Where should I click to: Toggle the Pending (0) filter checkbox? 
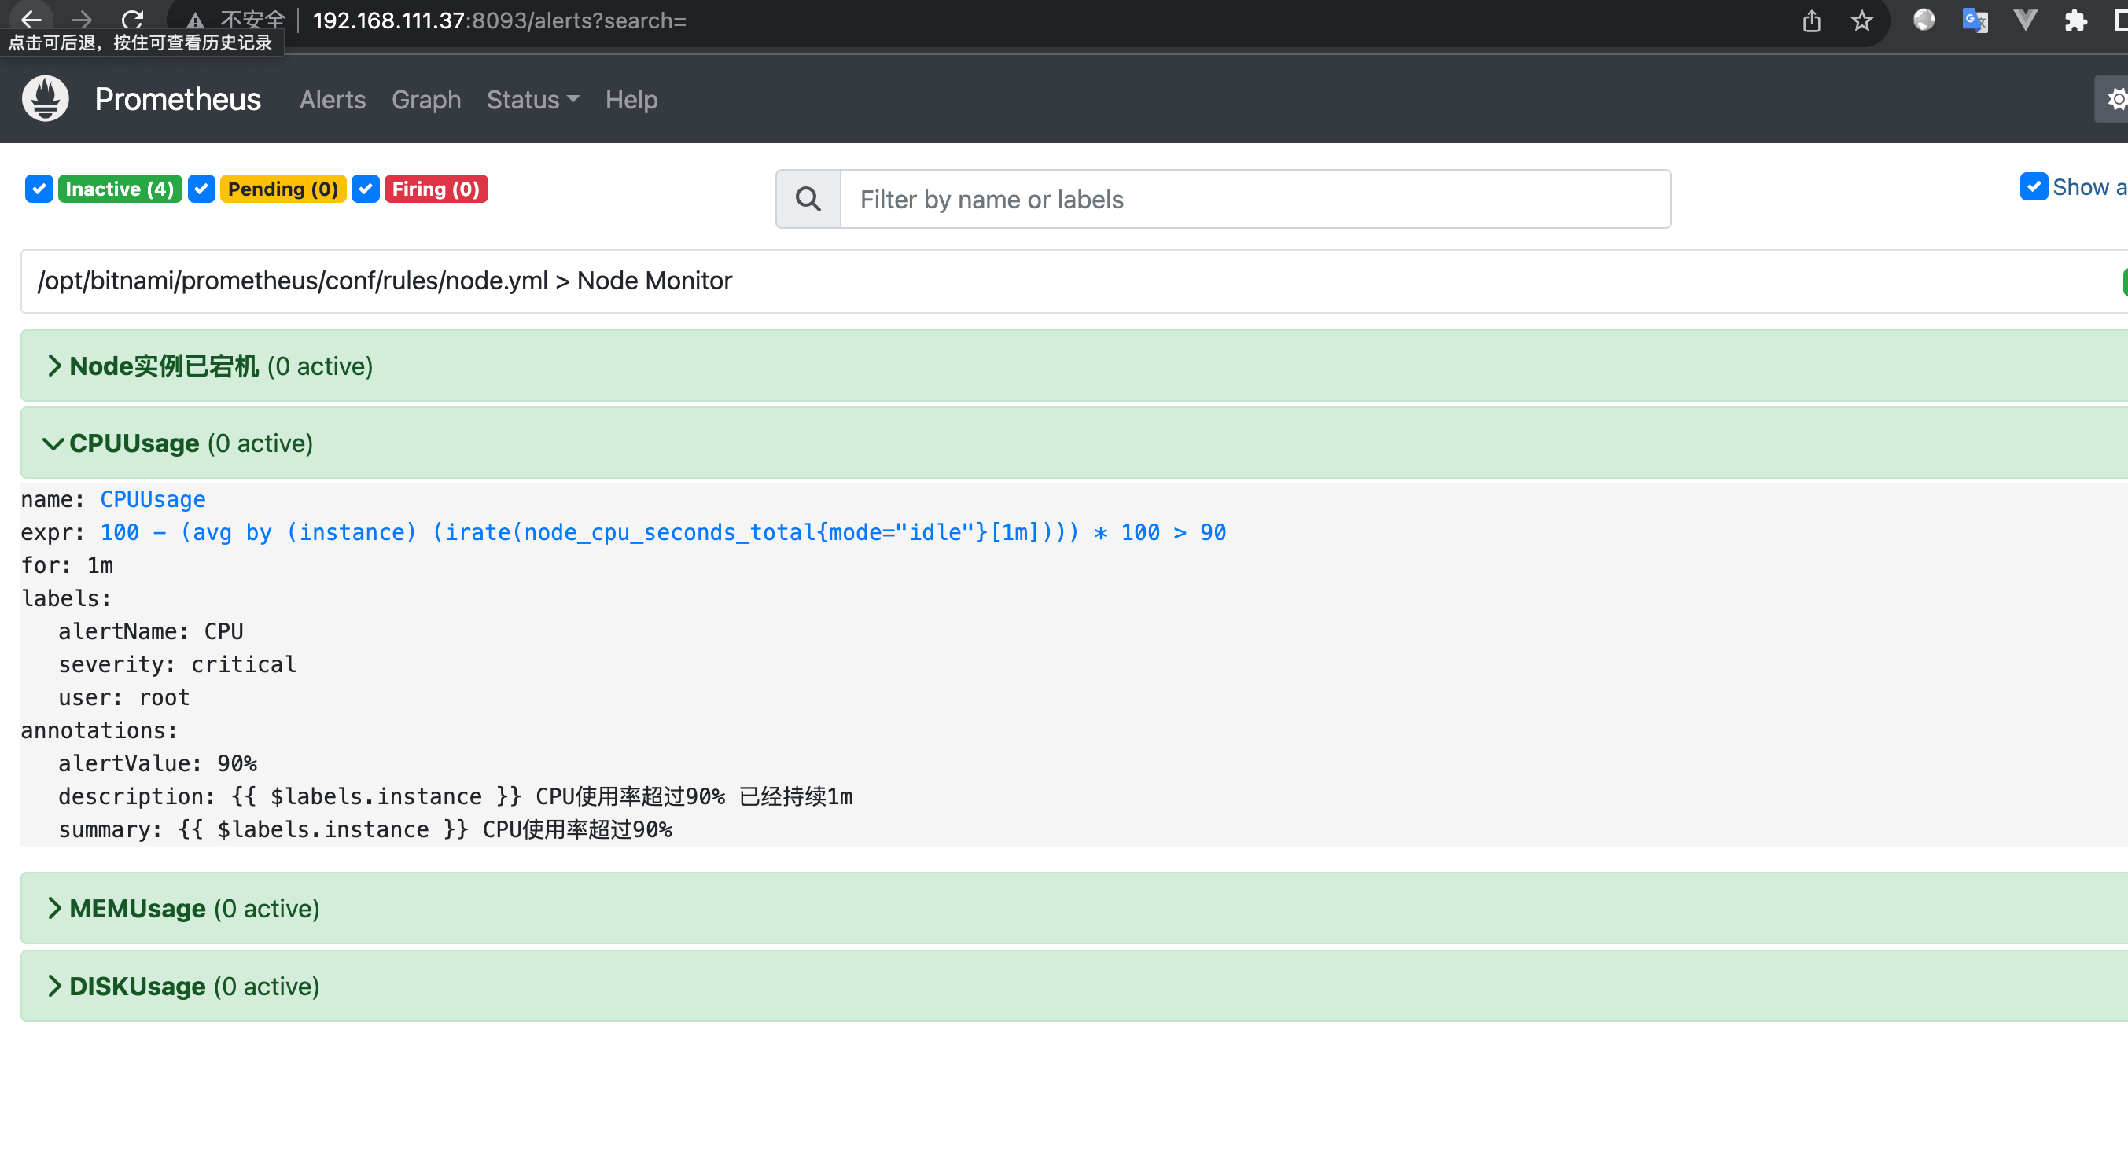click(x=201, y=189)
